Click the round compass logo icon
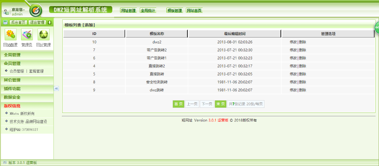This screenshot has width=379, height=166. 36,11
